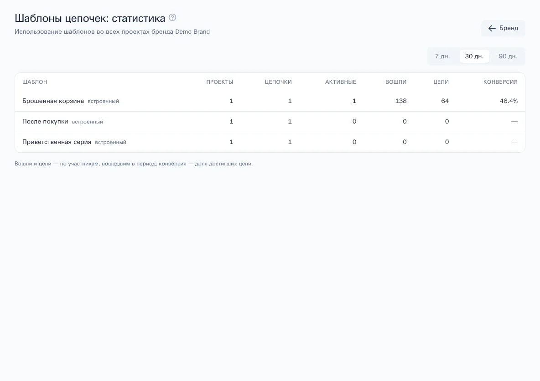Click the Брошенная корзина template name
540x381 pixels.
tap(53, 101)
